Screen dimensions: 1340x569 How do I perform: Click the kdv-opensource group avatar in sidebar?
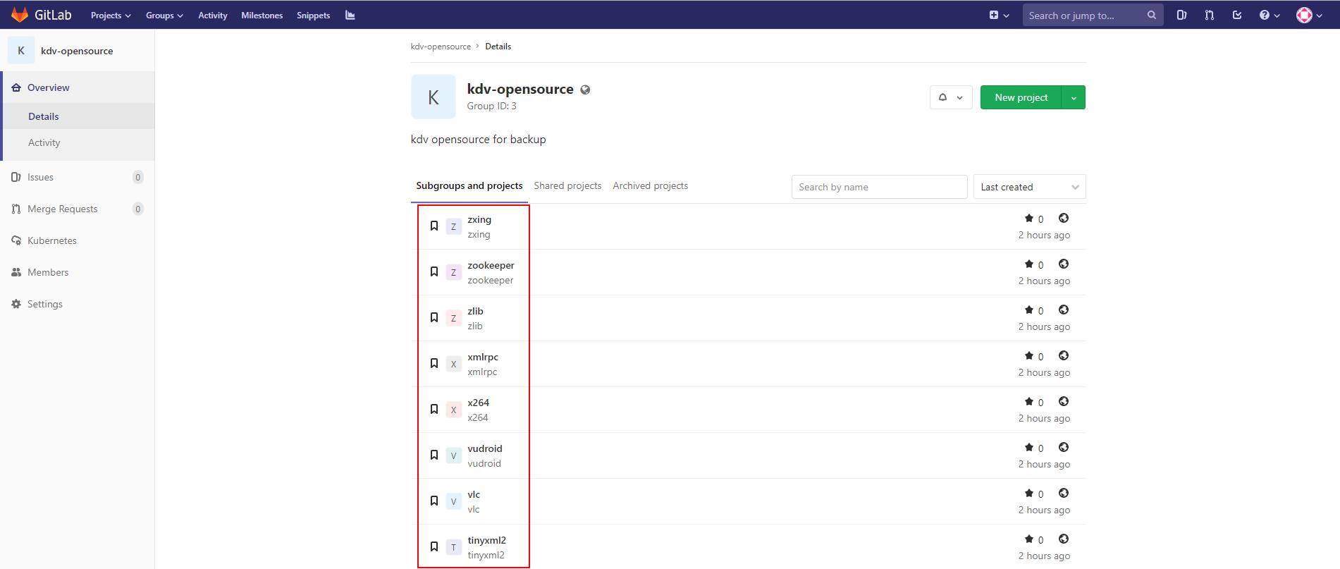tap(21, 50)
